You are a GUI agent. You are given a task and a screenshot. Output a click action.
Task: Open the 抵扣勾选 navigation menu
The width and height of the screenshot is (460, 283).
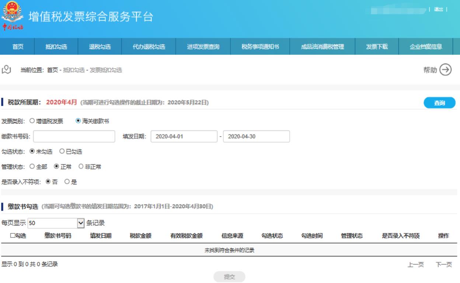(56, 46)
